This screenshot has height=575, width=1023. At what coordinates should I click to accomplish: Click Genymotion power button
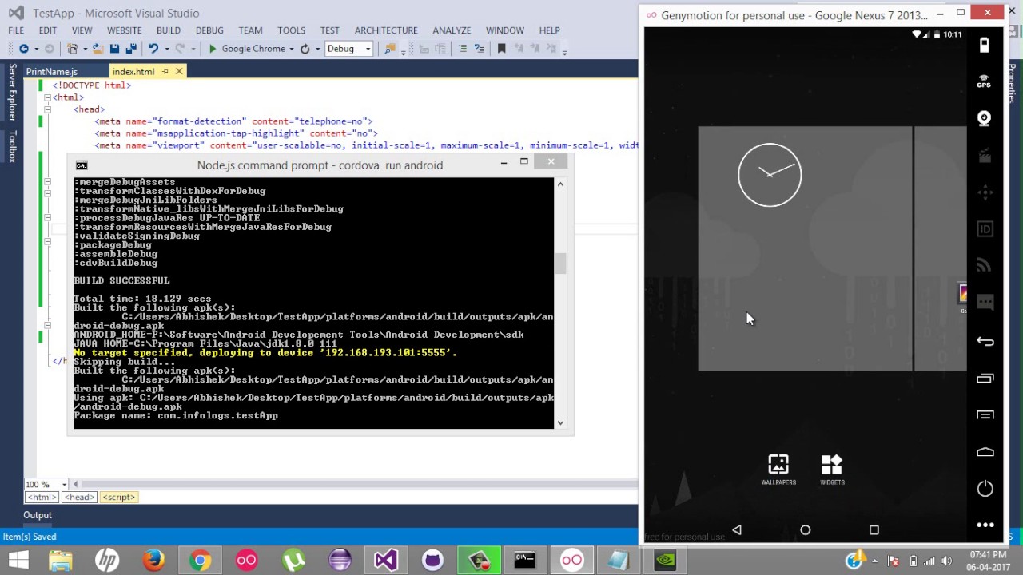[x=985, y=489]
